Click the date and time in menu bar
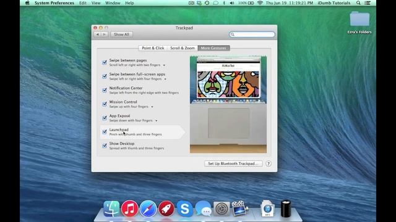The image size is (396, 222). [x=289, y=3]
